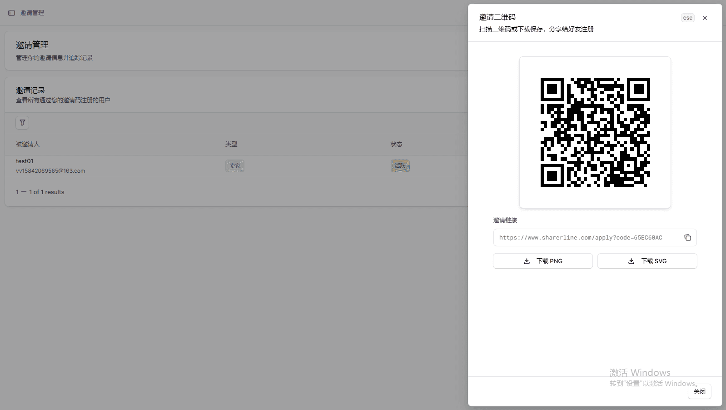Viewport: 726px width, 410px height.
Task: Click the 活跃 status badge
Action: click(x=400, y=166)
